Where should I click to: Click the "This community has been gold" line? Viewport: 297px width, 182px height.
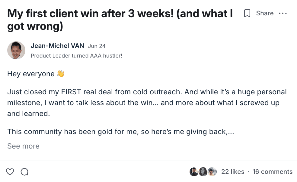click(x=120, y=132)
